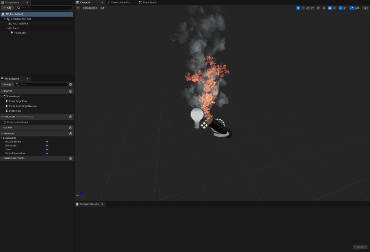This screenshot has width=370, height=252.
Task: Switch to the Construction Script tab
Action: click(120, 3)
